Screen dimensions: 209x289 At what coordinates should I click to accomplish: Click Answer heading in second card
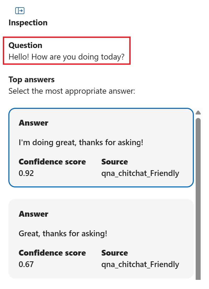coord(33,214)
